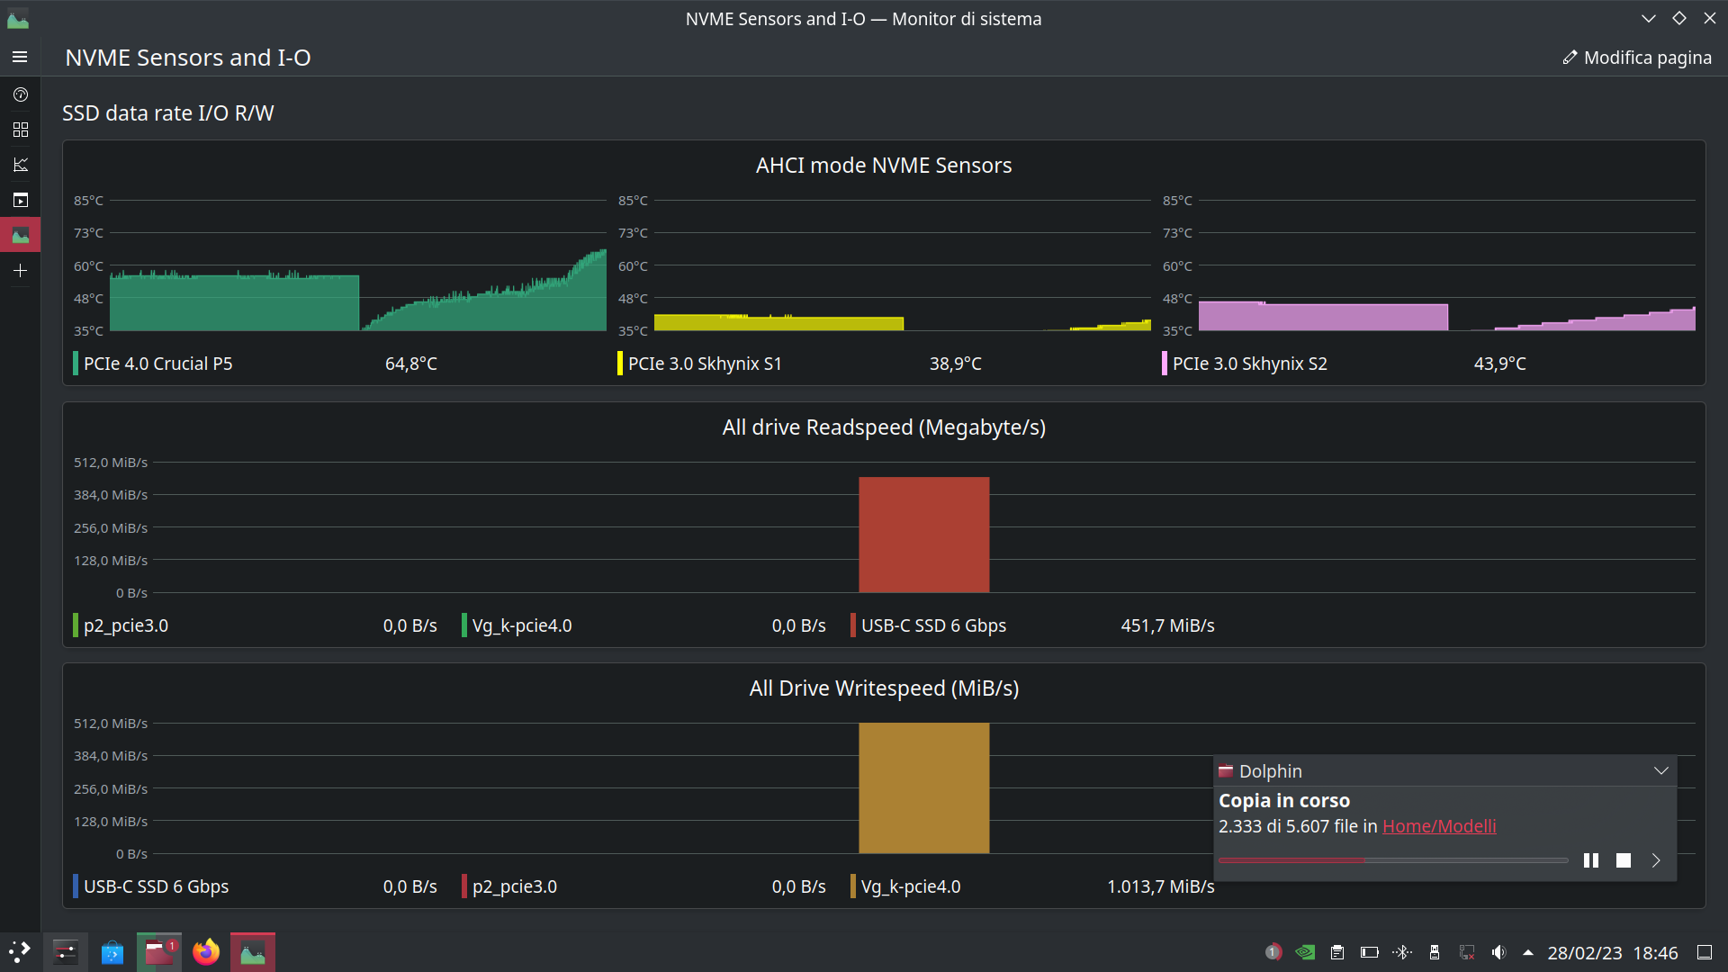Add a new page with plus icon
Screen dimensions: 1728x972
point(20,270)
